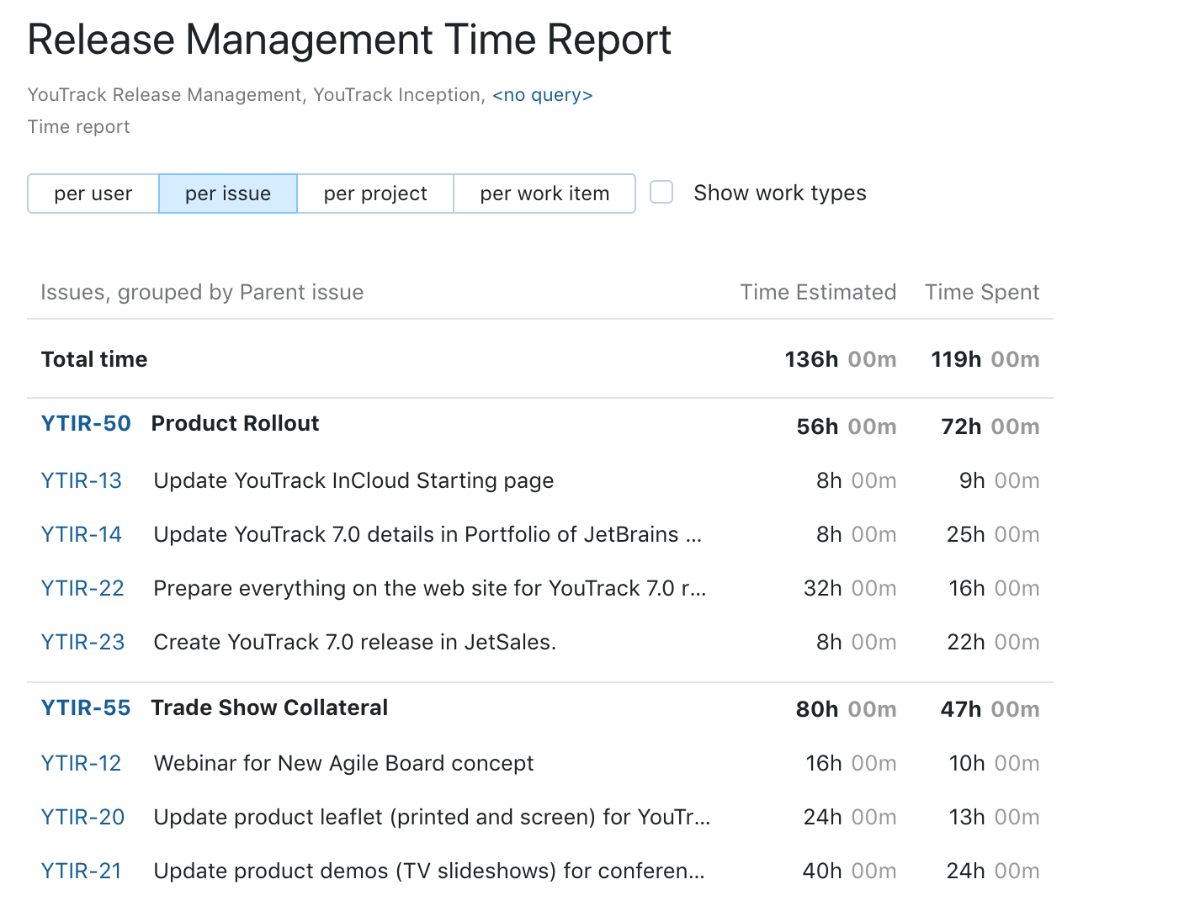
Task: Open issue YTIR-12 link
Action: click(x=82, y=763)
